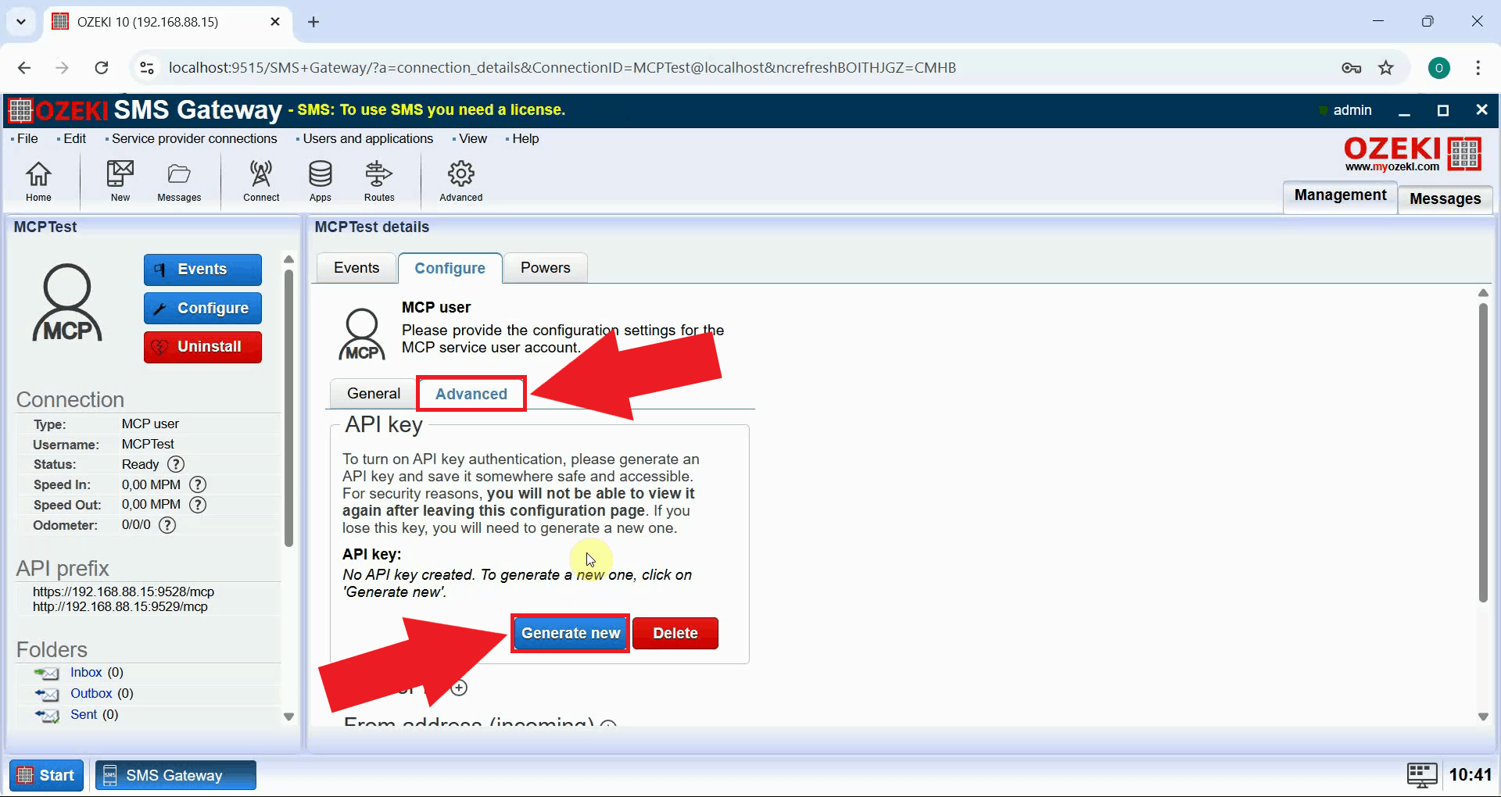The height and width of the screenshot is (797, 1501).
Task: Open the Inbox folder link
Action: point(85,672)
